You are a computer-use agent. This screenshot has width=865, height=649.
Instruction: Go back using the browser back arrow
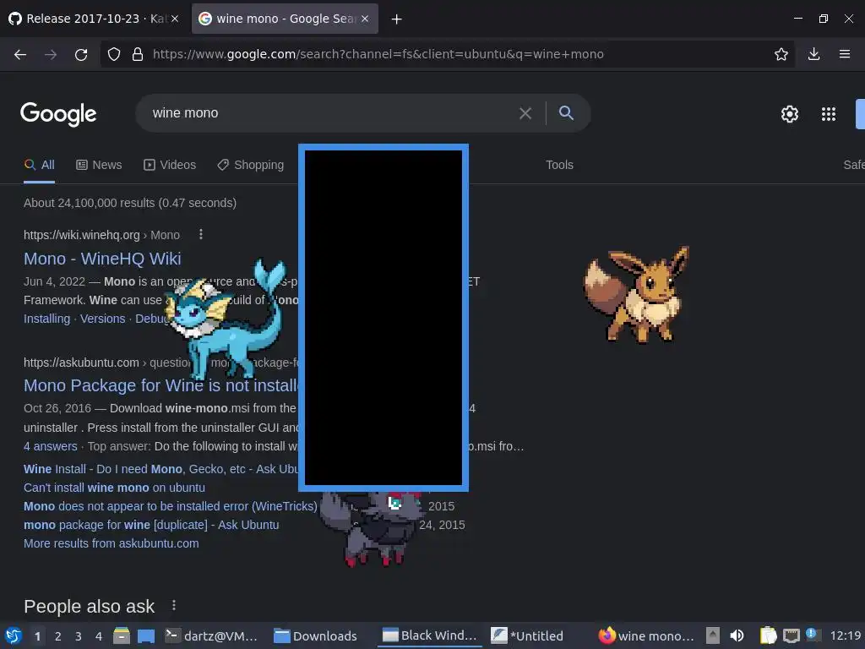coord(20,54)
